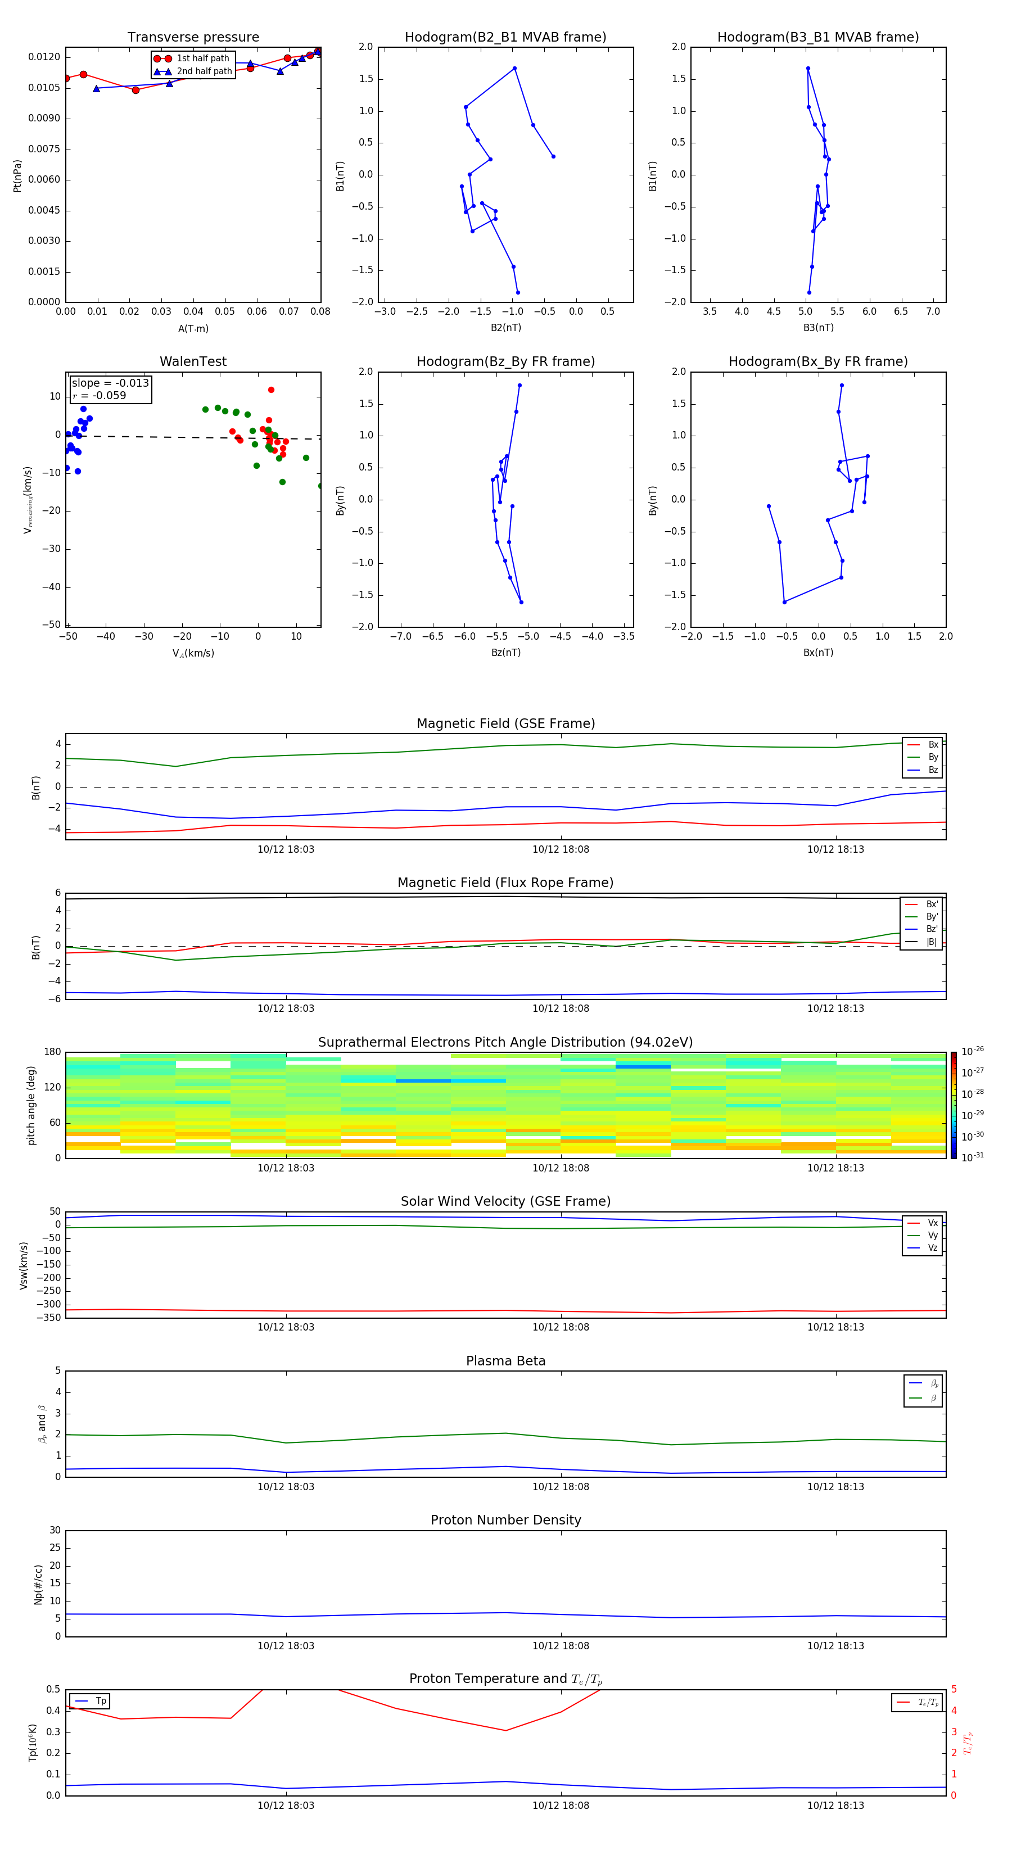Click the '10^-26' colorbar tick label
1012x1855 pixels.
[973, 1051]
